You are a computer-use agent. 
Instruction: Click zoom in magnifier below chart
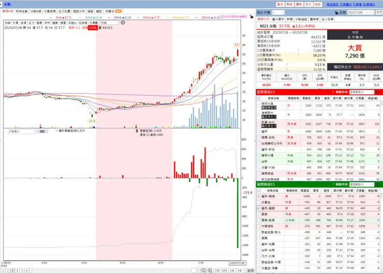(x=210, y=270)
